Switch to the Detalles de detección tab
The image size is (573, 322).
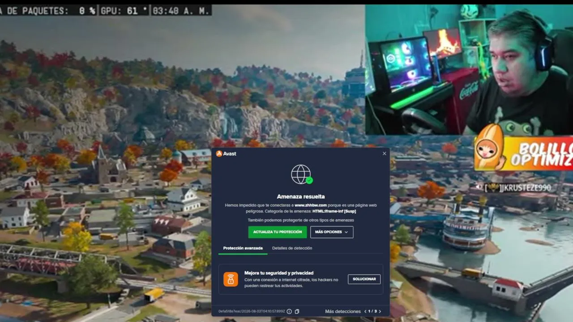pos(292,248)
